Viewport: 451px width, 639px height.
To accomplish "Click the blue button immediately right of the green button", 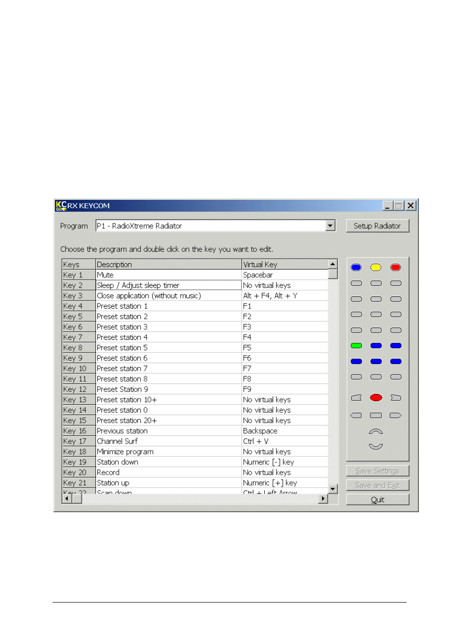I will point(376,346).
